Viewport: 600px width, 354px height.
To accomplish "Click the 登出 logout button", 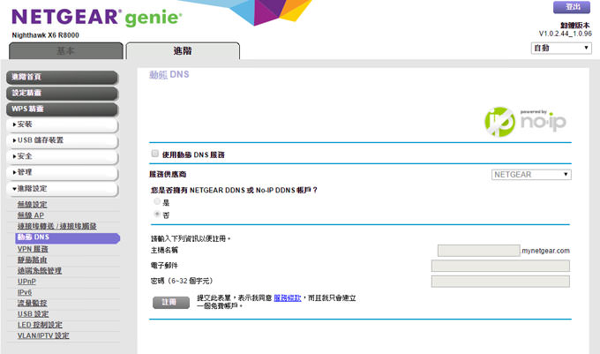I will point(572,7).
